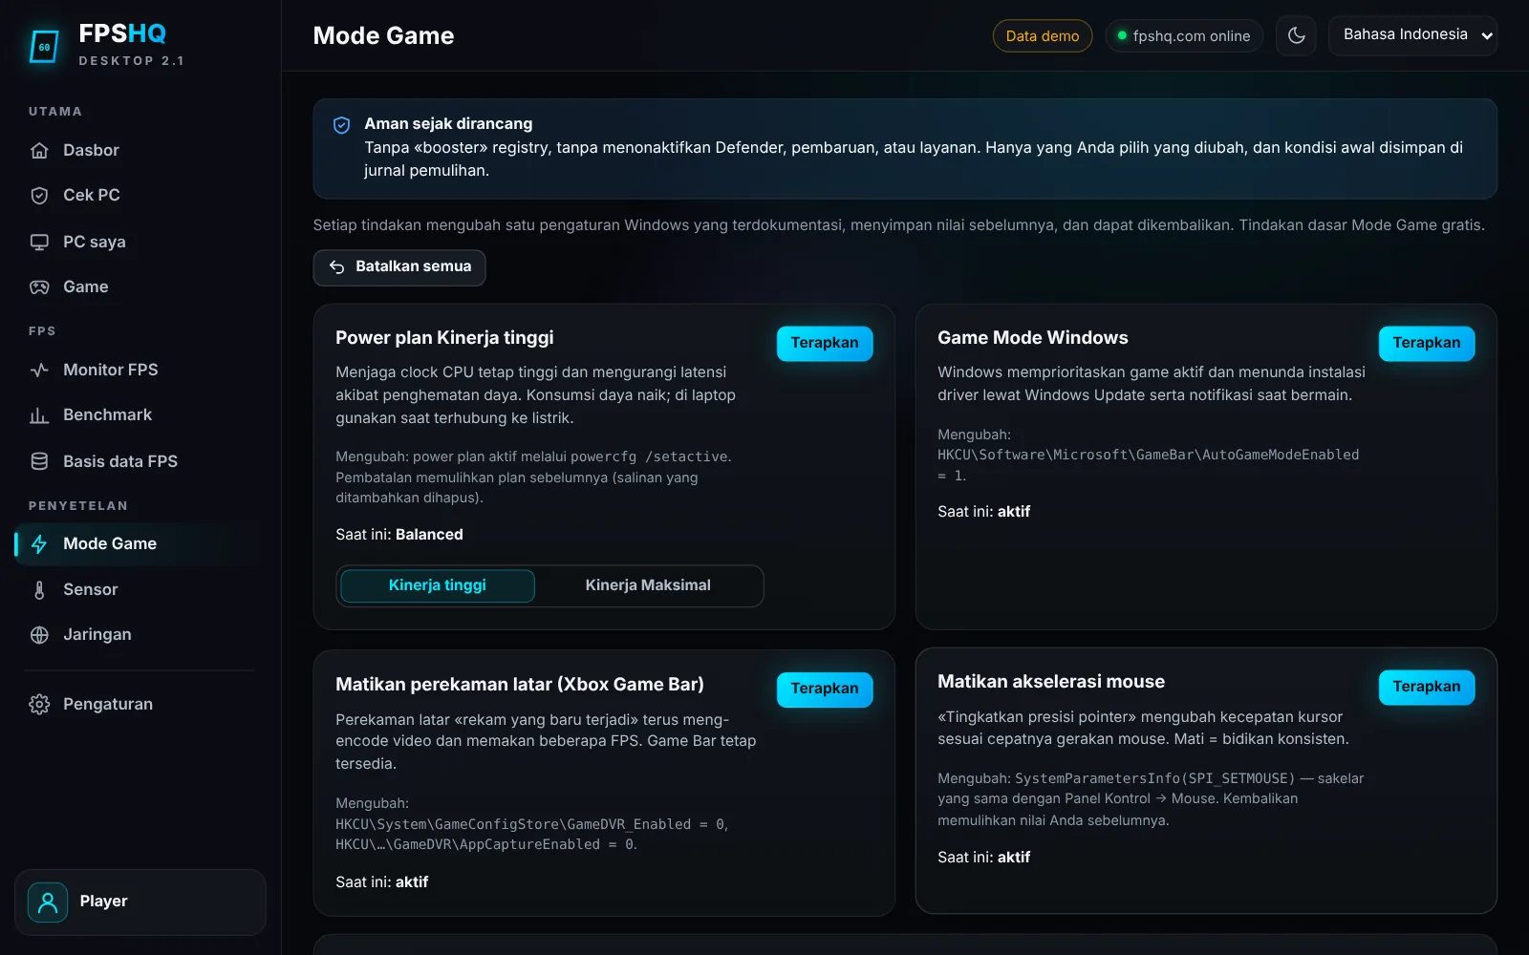The image size is (1529, 955).
Task: Click the shield icon for Cek PC
Action: [39, 195]
